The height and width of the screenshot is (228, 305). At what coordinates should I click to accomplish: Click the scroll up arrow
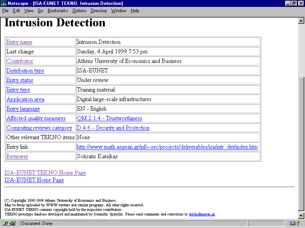click(x=301, y=21)
